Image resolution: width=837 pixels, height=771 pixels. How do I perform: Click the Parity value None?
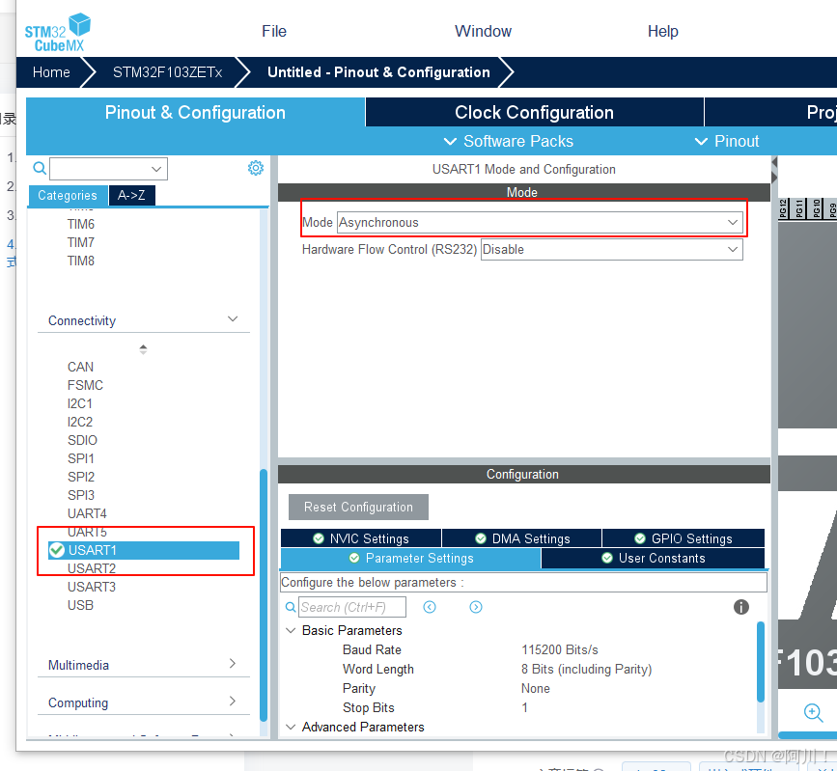pos(536,688)
